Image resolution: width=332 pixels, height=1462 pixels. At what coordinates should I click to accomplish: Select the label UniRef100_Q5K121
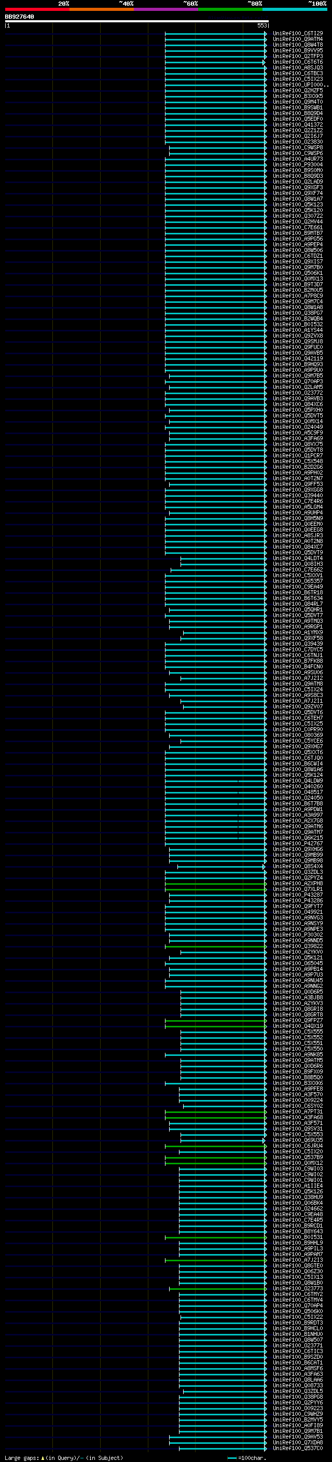click(297, 958)
